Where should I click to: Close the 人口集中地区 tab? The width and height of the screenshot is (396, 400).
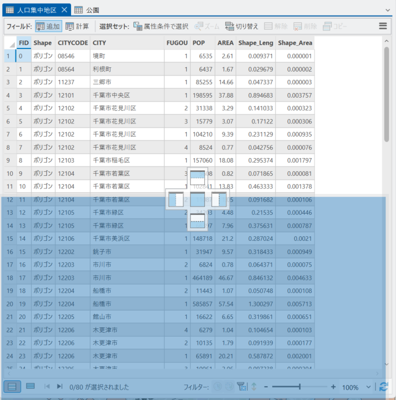(64, 10)
